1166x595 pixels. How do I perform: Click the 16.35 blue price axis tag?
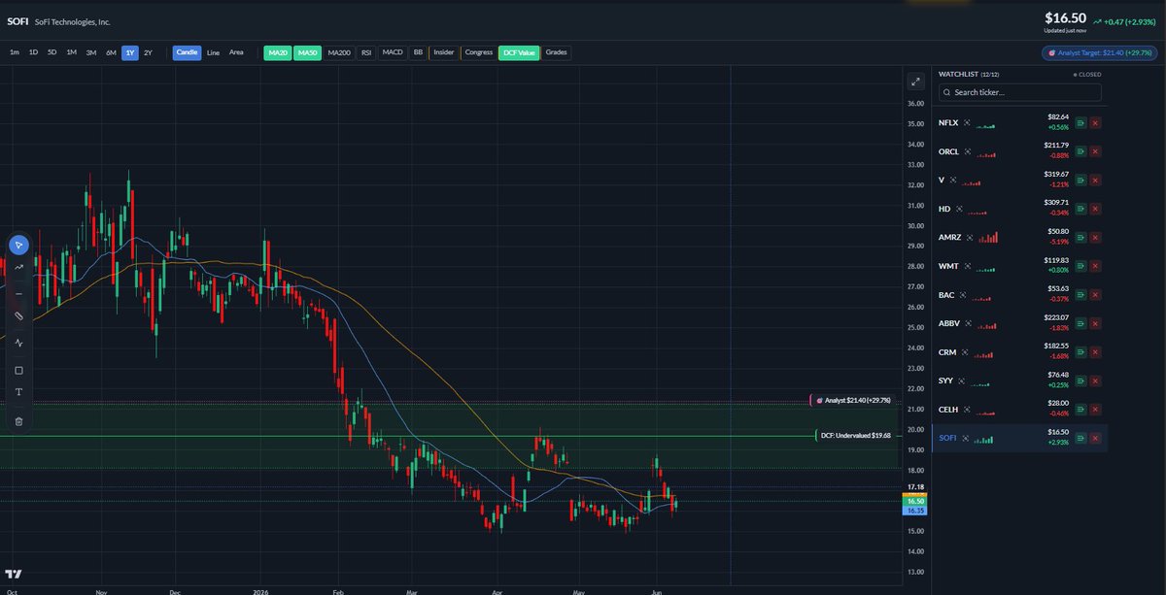tap(914, 510)
